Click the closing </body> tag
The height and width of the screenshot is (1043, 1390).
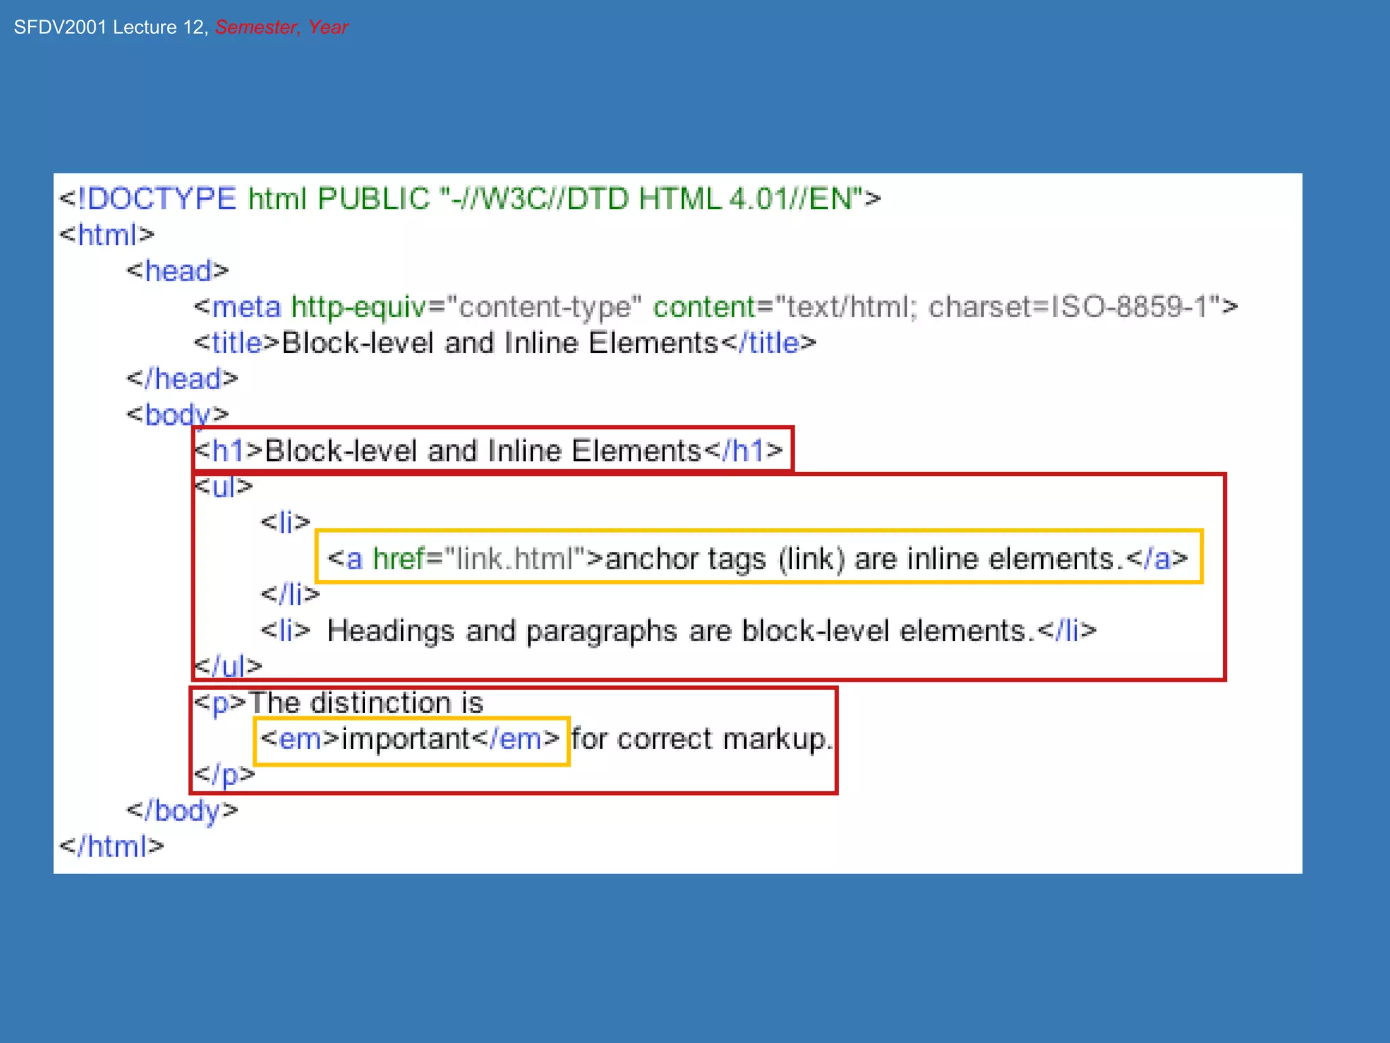[x=183, y=811]
